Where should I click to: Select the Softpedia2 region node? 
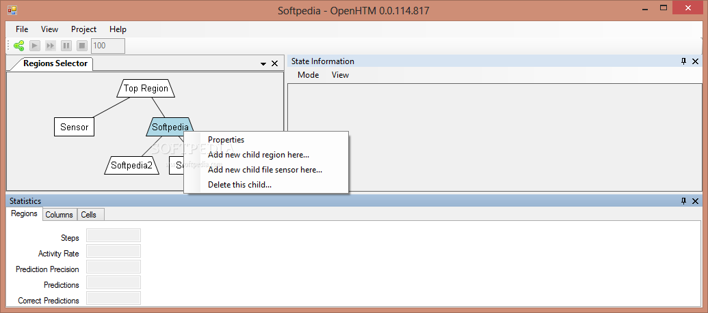point(131,165)
